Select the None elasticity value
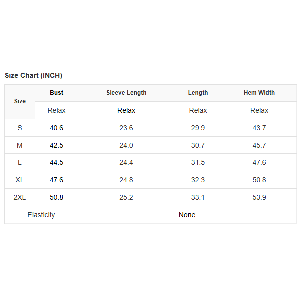 pos(187,215)
